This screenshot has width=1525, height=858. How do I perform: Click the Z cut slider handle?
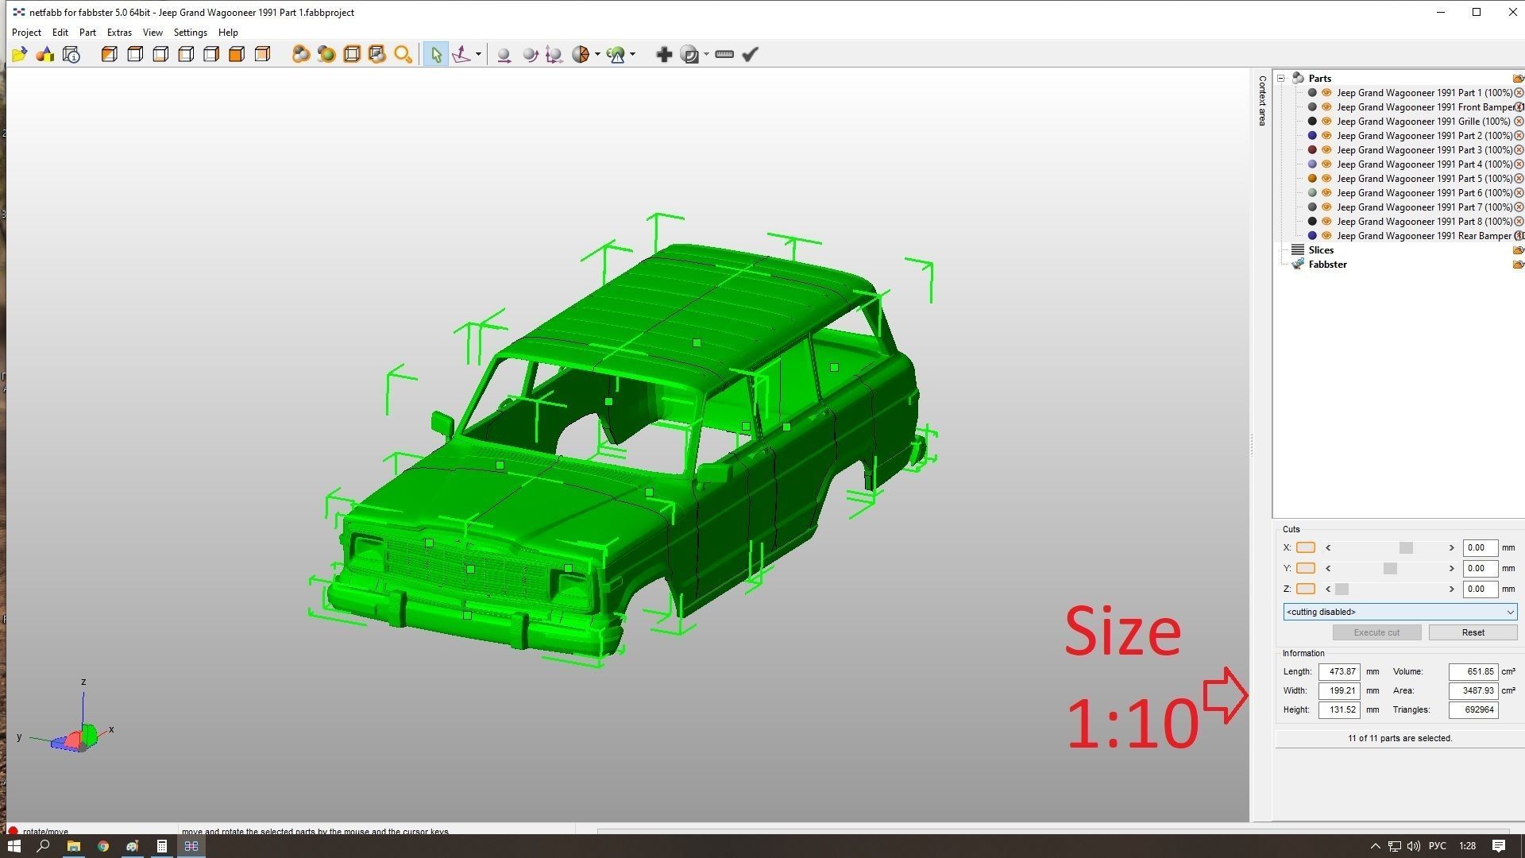pos(1342,589)
